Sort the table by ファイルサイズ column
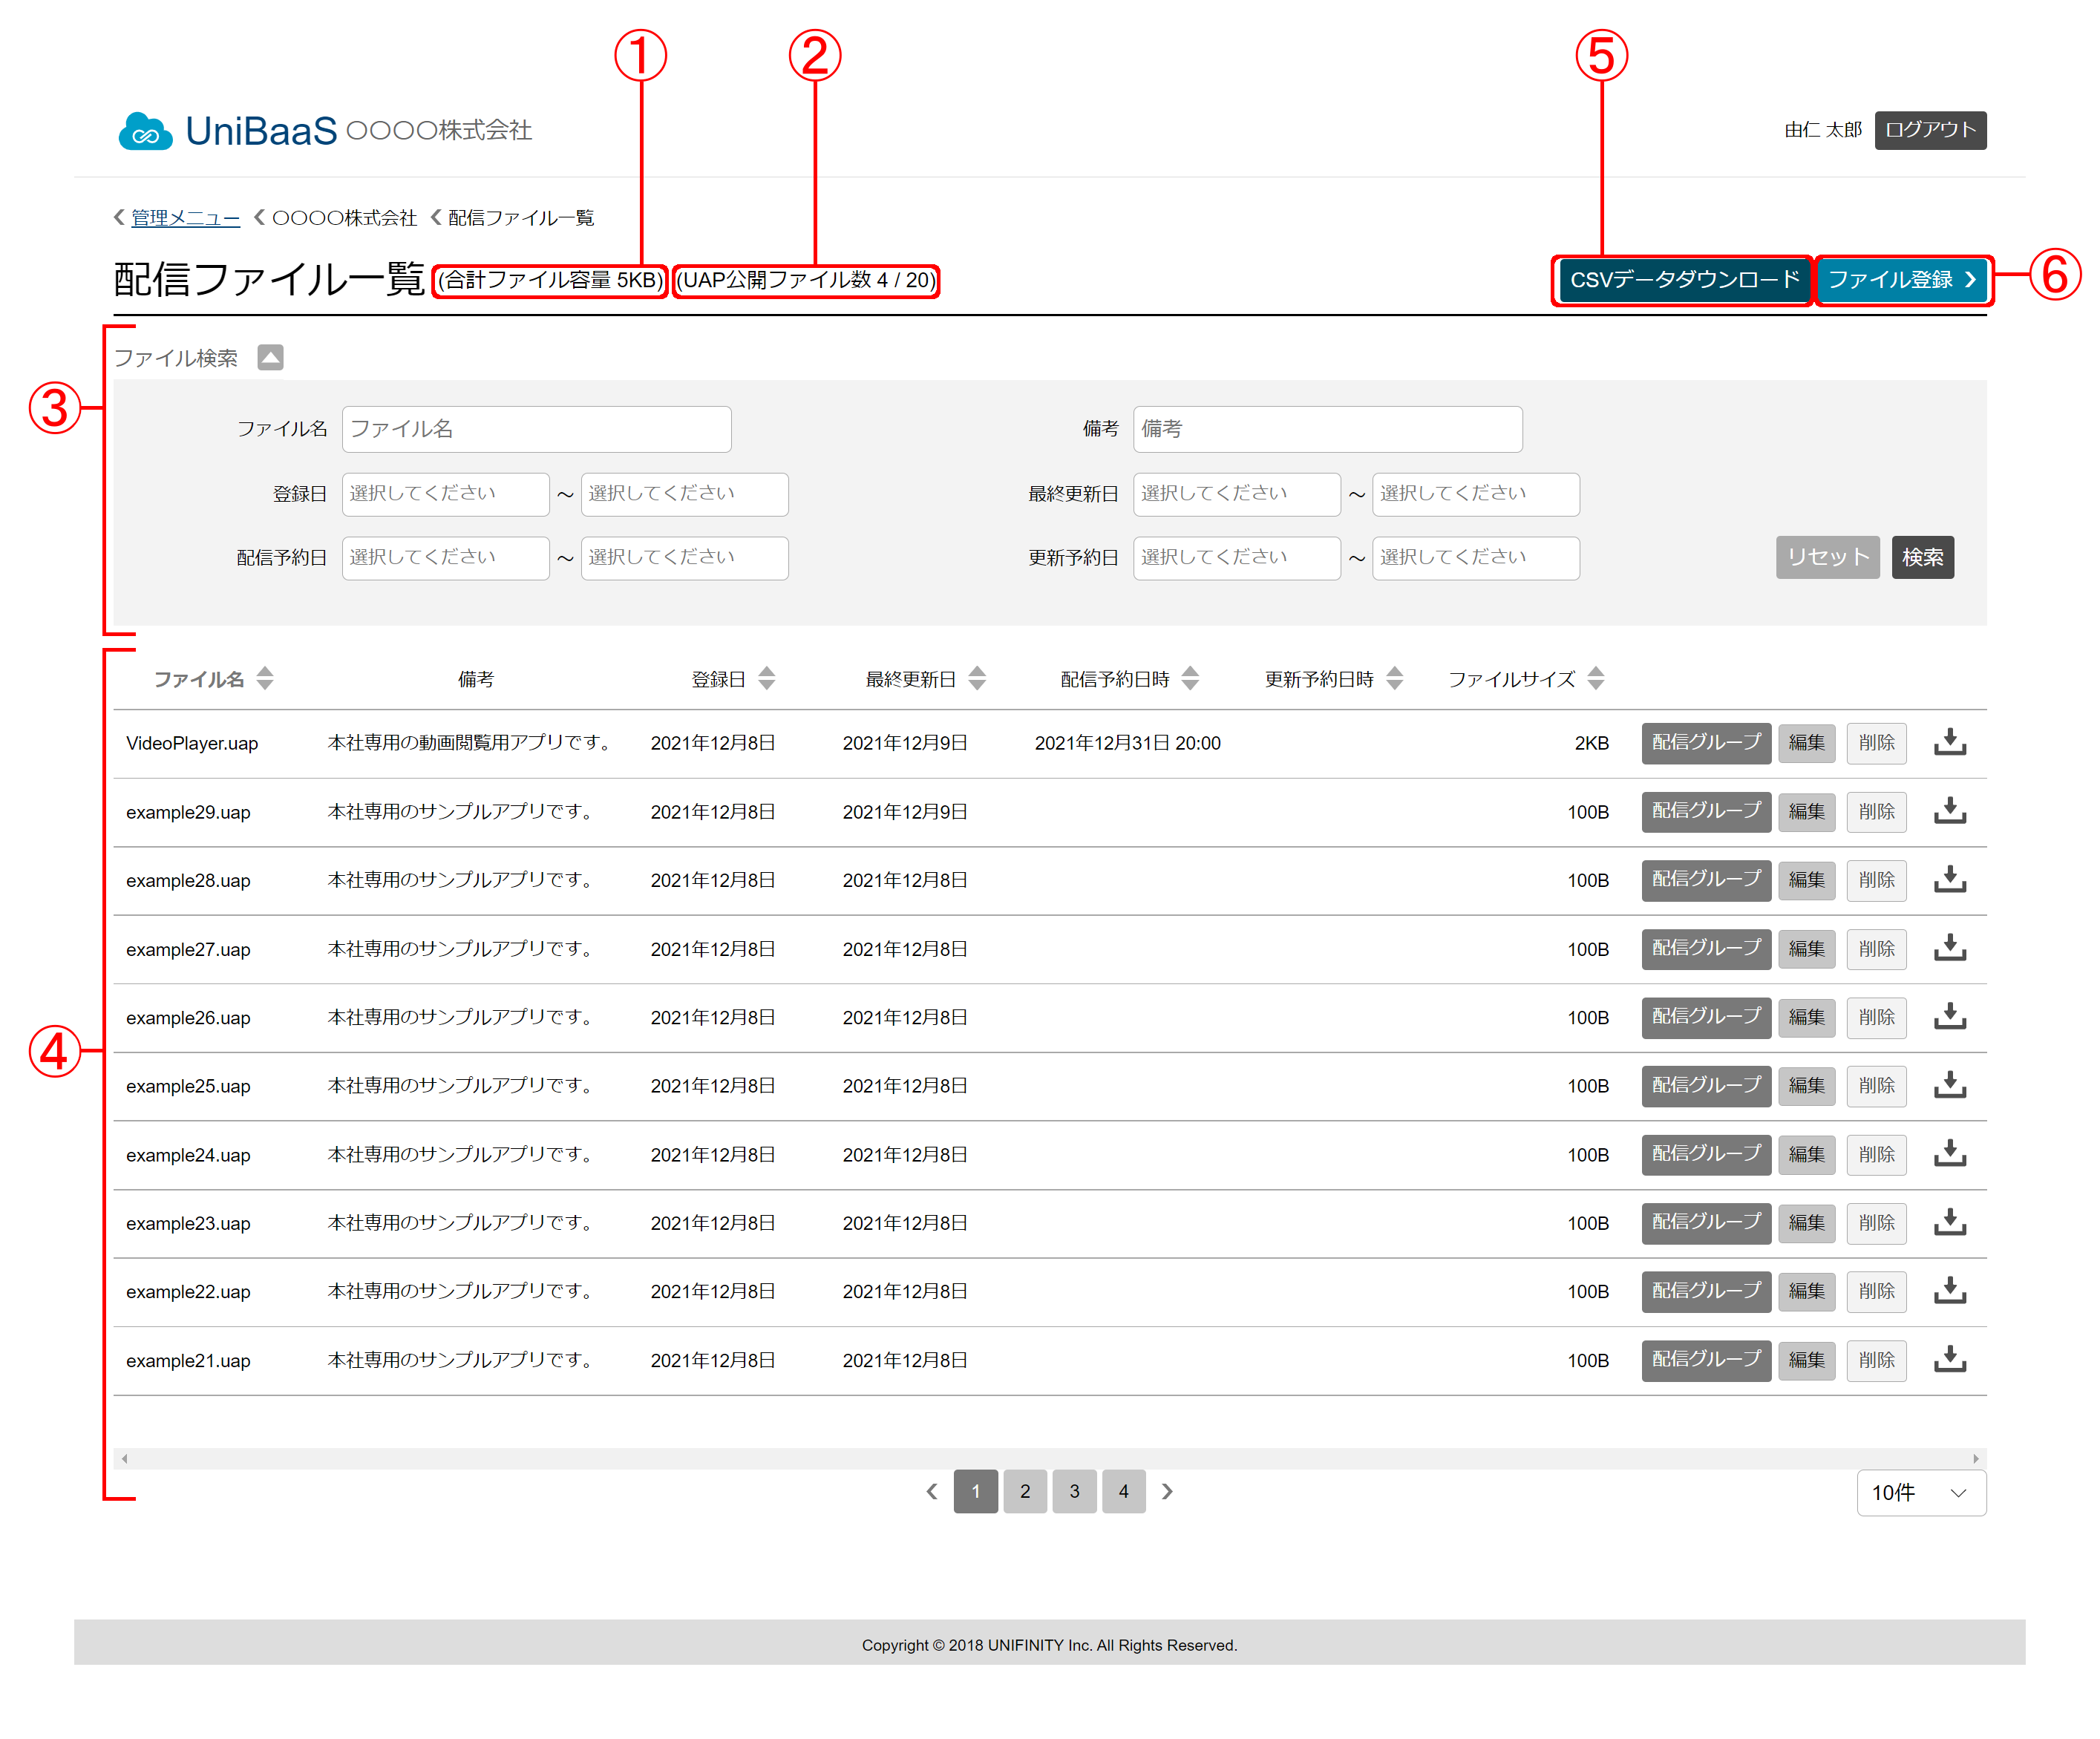The height and width of the screenshot is (1739, 2100). click(x=1596, y=679)
